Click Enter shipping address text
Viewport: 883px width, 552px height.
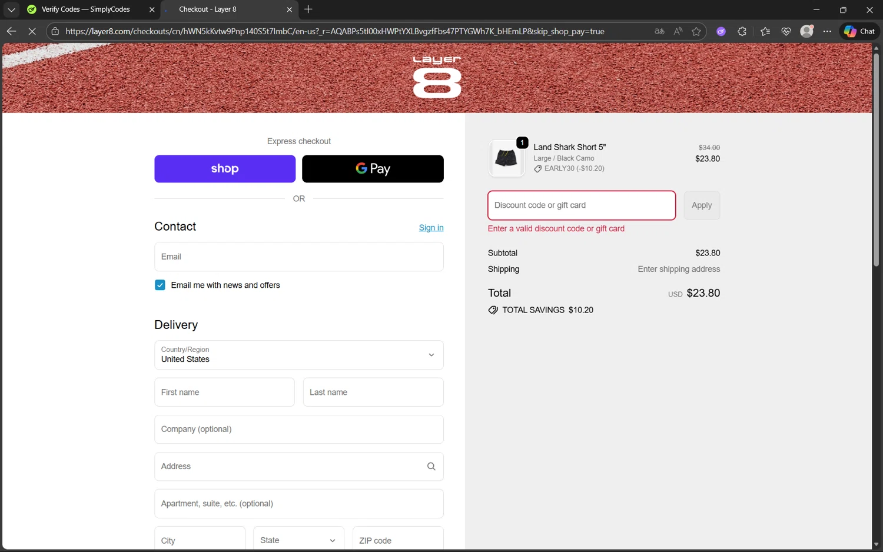tap(679, 269)
